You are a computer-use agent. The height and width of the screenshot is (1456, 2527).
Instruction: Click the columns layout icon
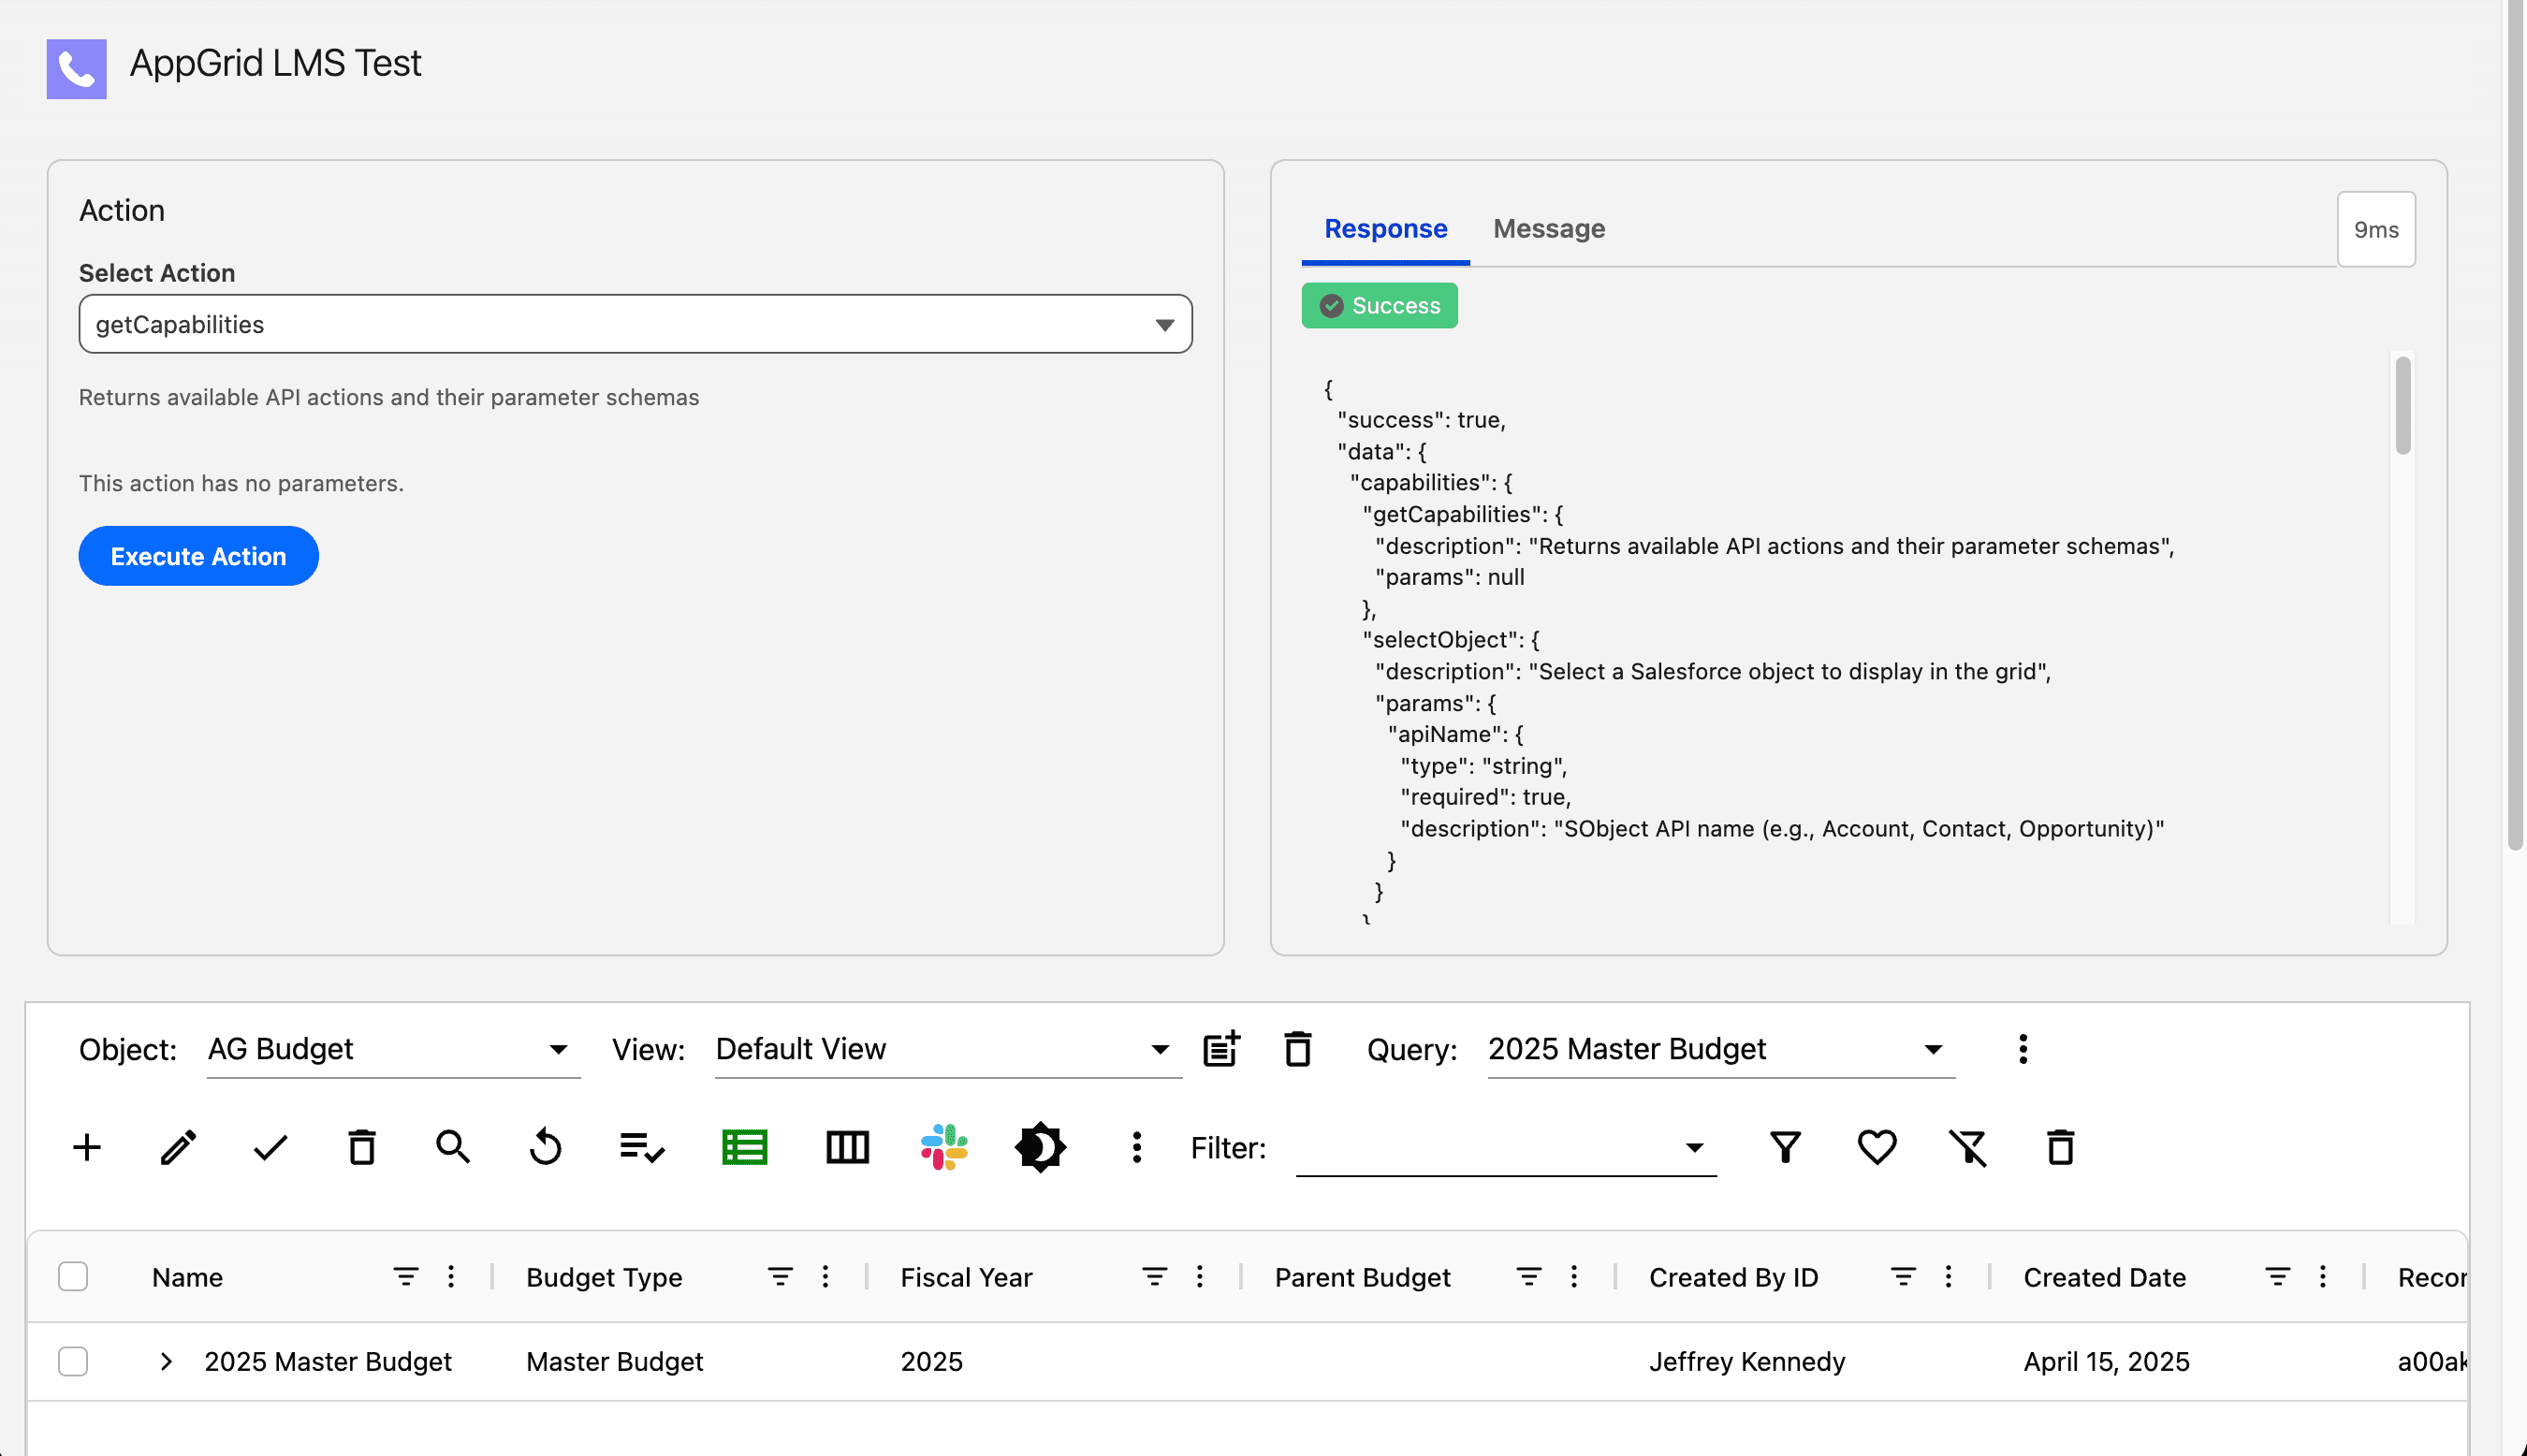847,1147
